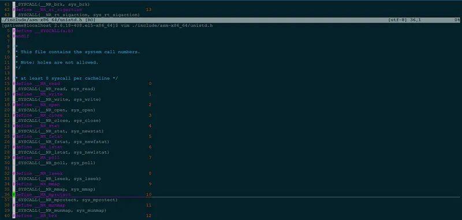Click the [utf-8] 36,1 position indicator

coord(405,20)
